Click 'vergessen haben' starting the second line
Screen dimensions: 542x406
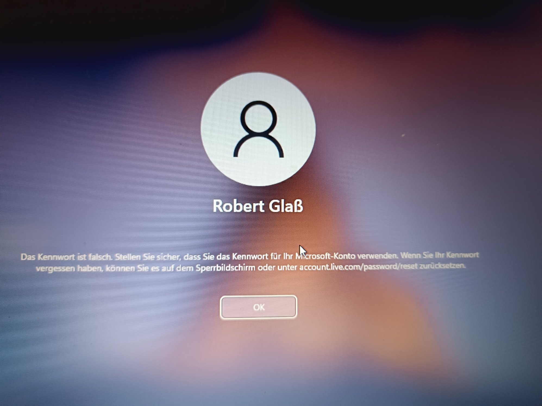[x=69, y=268]
